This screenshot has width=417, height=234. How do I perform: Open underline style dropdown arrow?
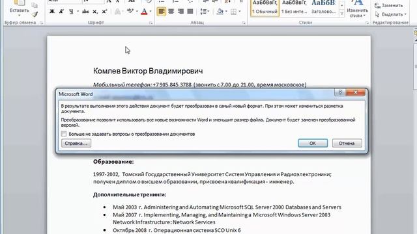tap(78, 12)
